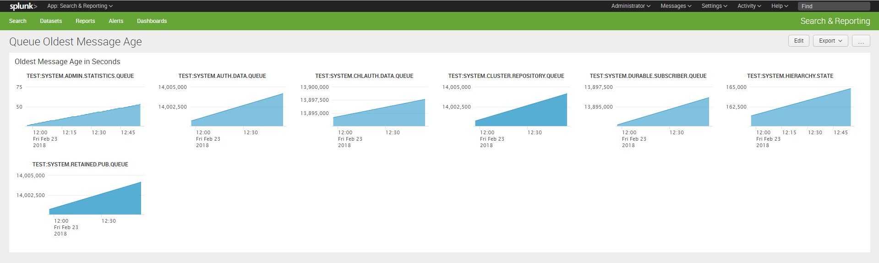Screen dimensions: 879x263
Task: Click the 13,897,500 label on DURABLE.SUBSCRIBER chart
Action: (x=599, y=87)
